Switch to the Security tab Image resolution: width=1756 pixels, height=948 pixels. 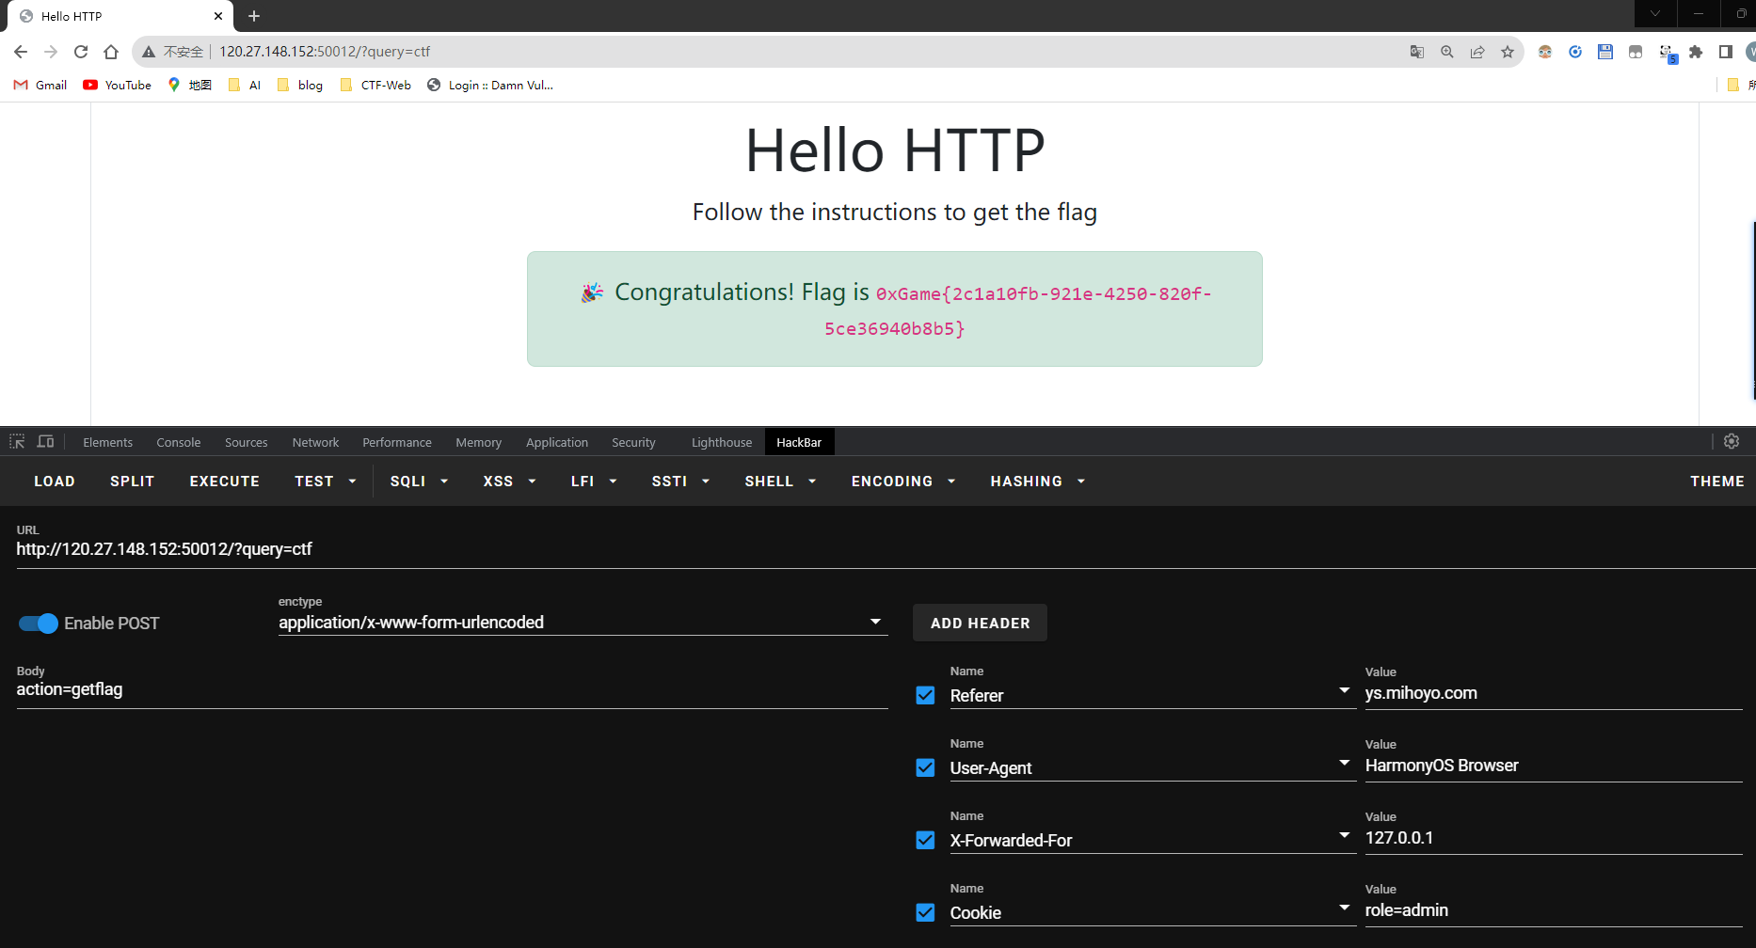point(633,442)
